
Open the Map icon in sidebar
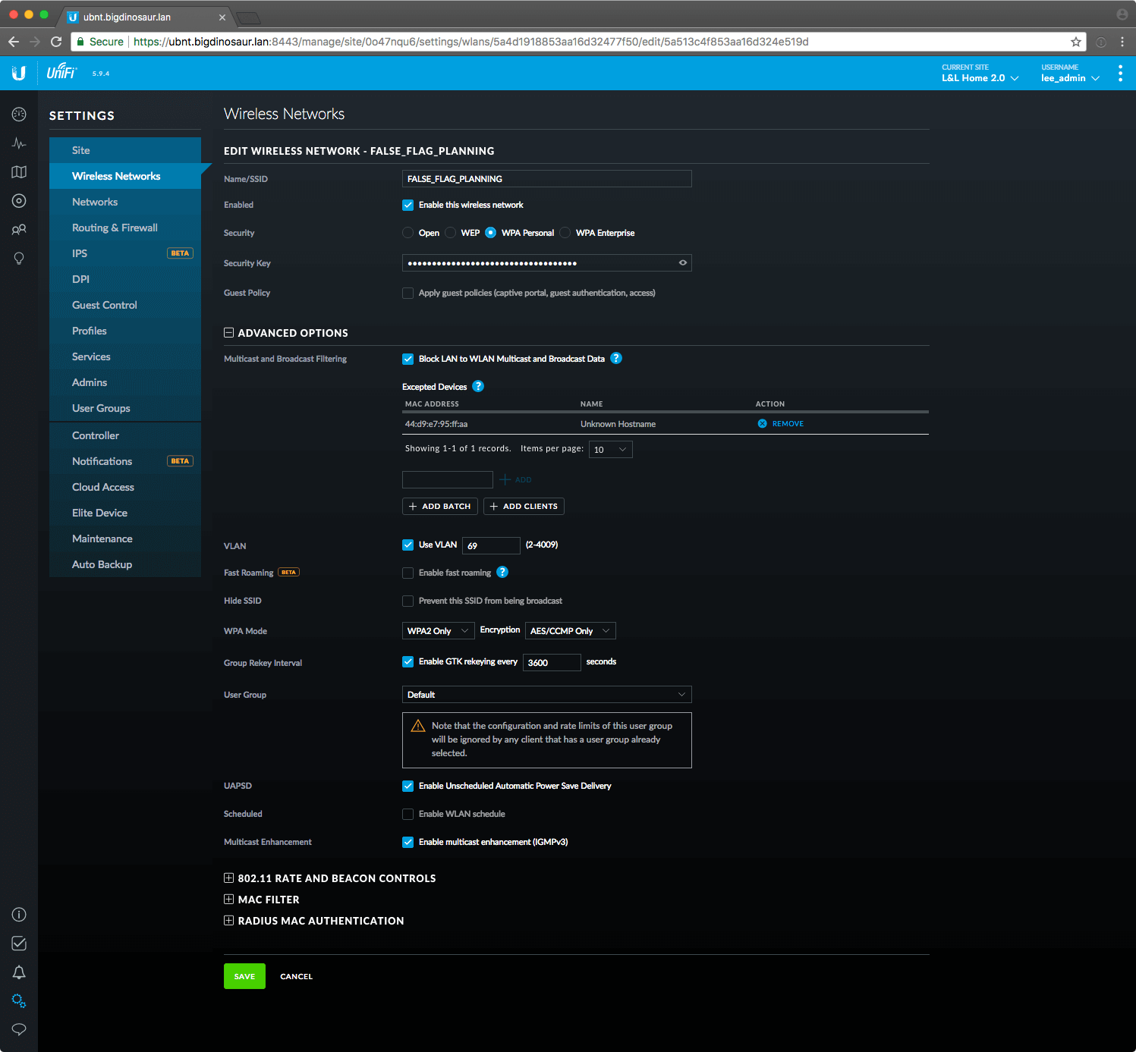click(19, 172)
